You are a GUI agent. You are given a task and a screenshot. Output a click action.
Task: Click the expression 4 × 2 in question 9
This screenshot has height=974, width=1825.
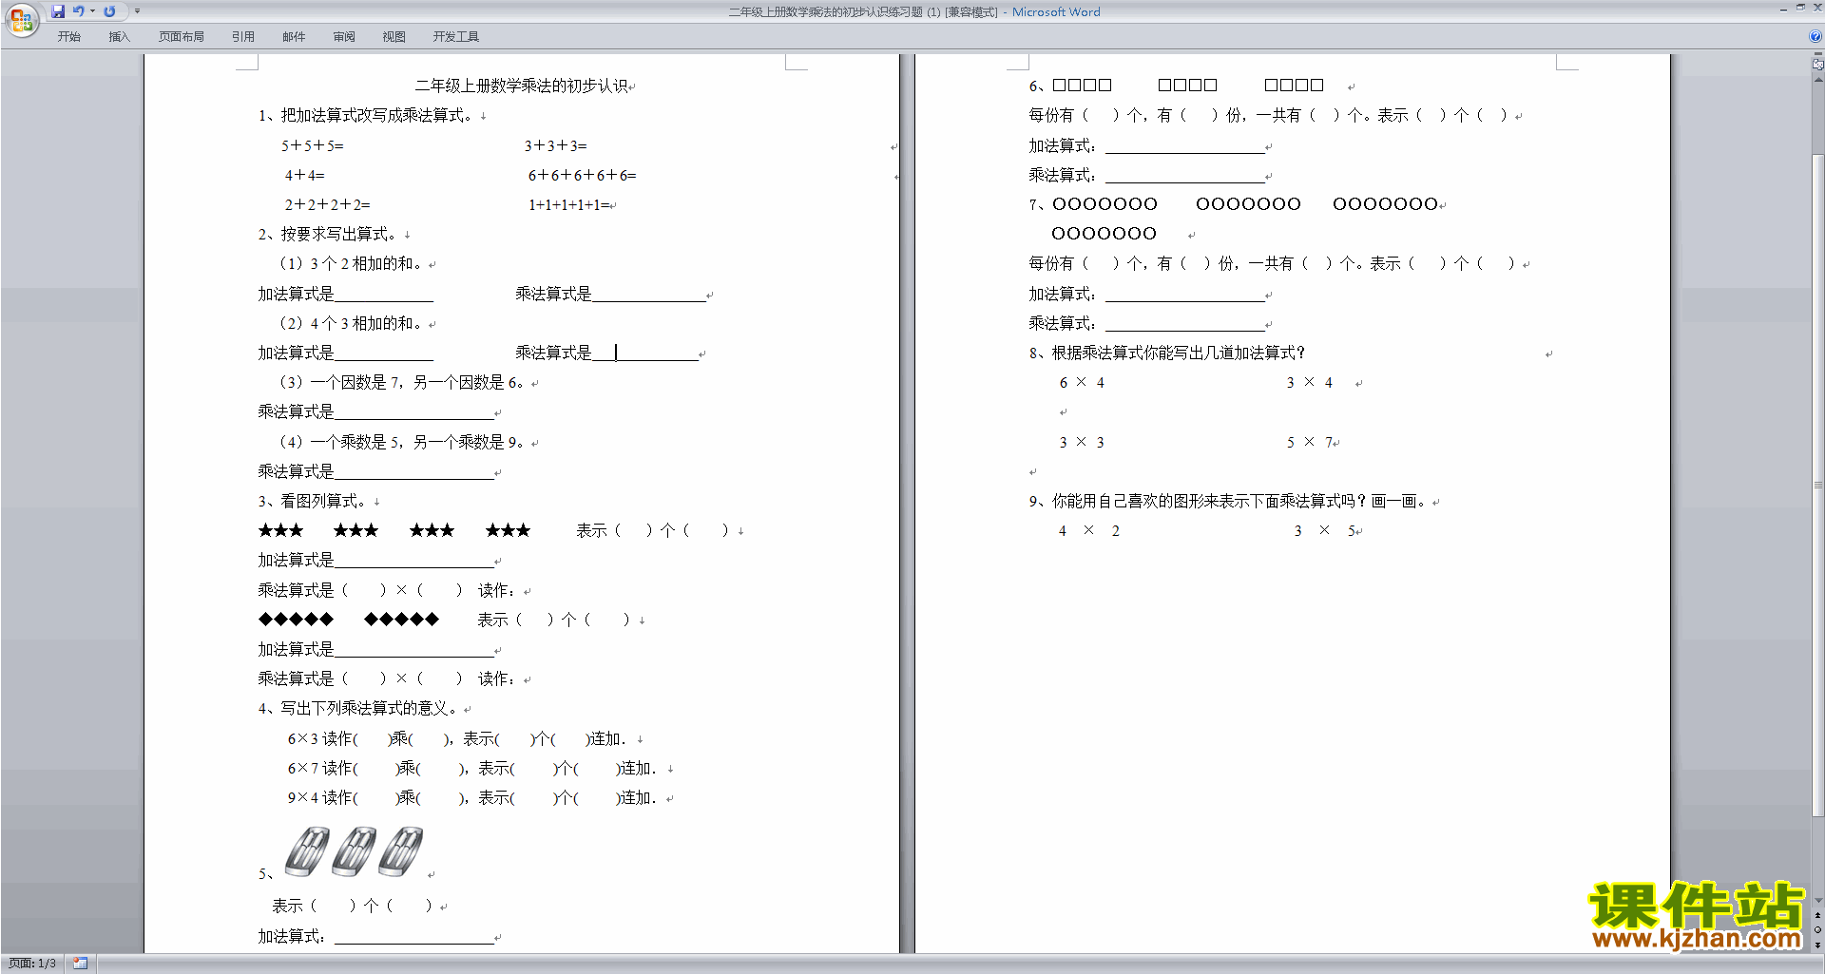pyautogui.click(x=1089, y=530)
